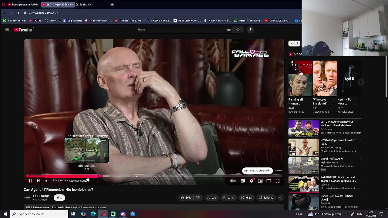Start voice search with microphone
The height and width of the screenshot is (218, 388).
(250, 30)
